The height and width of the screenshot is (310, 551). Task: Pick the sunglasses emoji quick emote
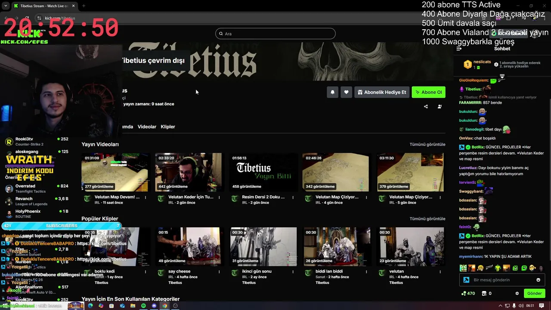532,268
